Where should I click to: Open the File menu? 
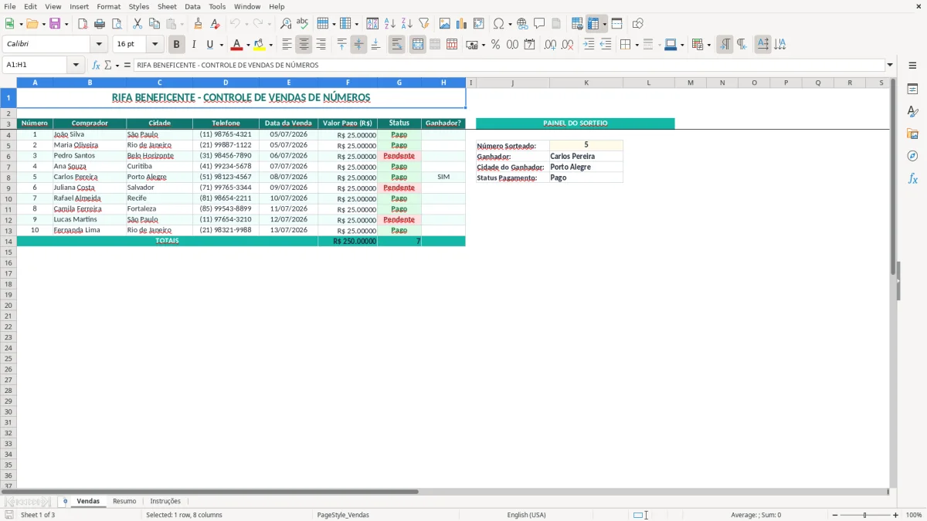tap(10, 6)
